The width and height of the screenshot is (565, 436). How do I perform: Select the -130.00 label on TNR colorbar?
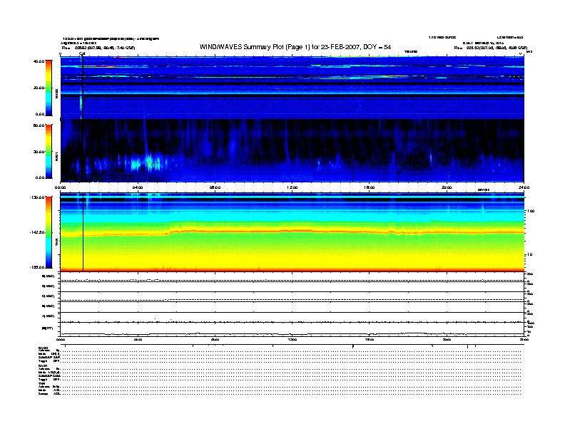click(37, 197)
